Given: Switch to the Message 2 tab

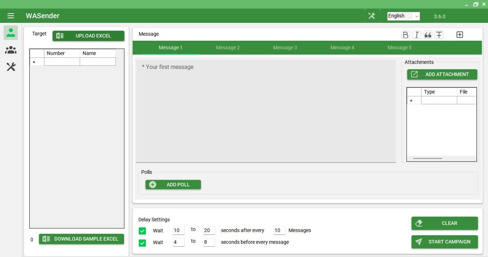Looking at the screenshot, I should pyautogui.click(x=228, y=48).
